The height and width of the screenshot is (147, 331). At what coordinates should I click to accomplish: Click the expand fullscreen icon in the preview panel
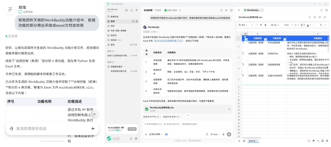[x=321, y=10]
